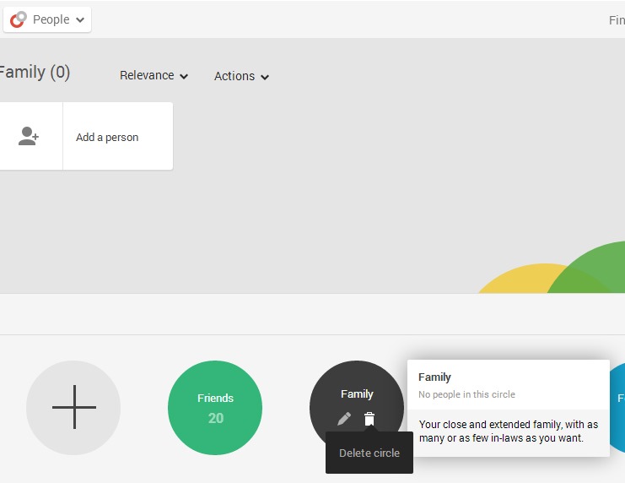Click the cut-off Find link at top right
The image size is (625, 483).
point(617,20)
